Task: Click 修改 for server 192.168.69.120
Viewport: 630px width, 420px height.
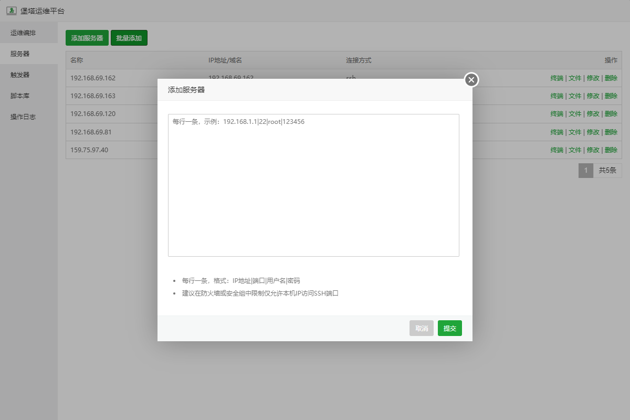Action: 593,114
